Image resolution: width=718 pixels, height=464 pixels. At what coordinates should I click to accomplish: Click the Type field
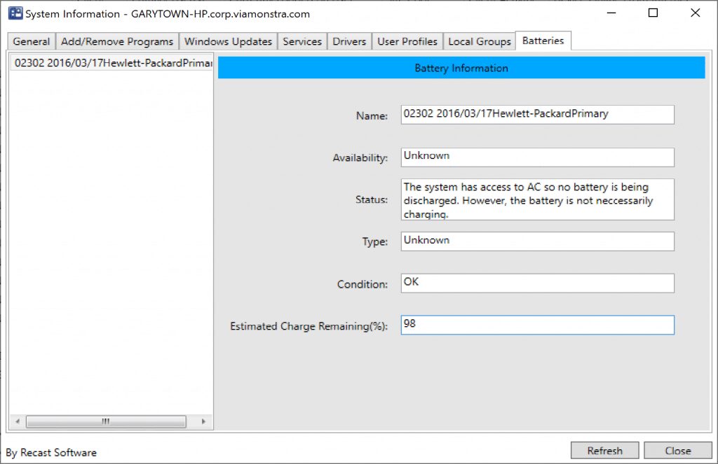[x=537, y=241]
